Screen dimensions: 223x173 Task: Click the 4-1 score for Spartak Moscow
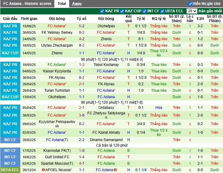coord(81,163)
